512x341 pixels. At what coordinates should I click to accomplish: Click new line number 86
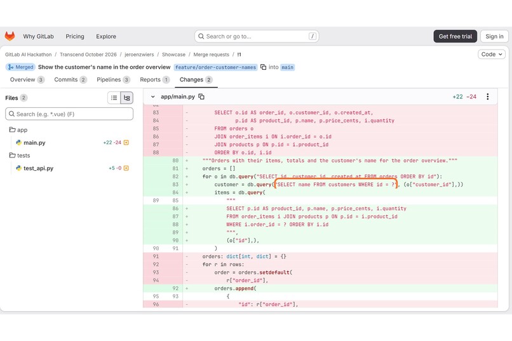tap(175, 208)
